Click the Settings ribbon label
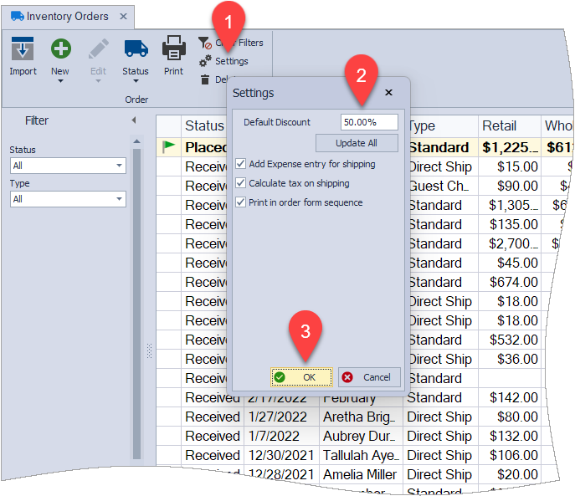Viewport: 575px width, 496px height. [231, 61]
